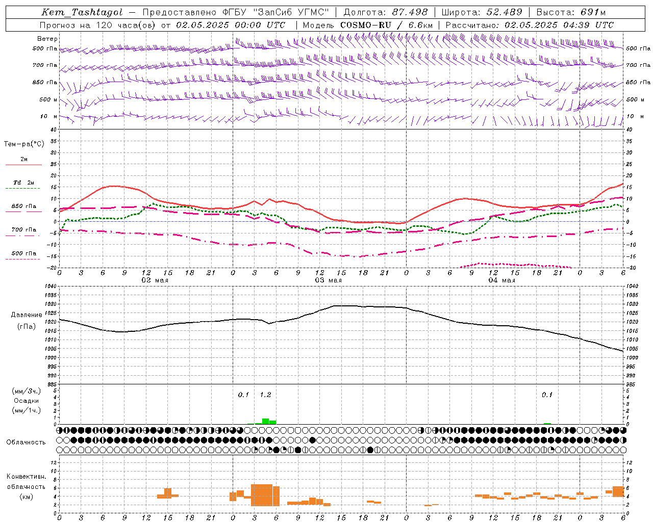This screenshot has height=522, width=653.
Task: Click the Осадки panel label
Action: 27,401
